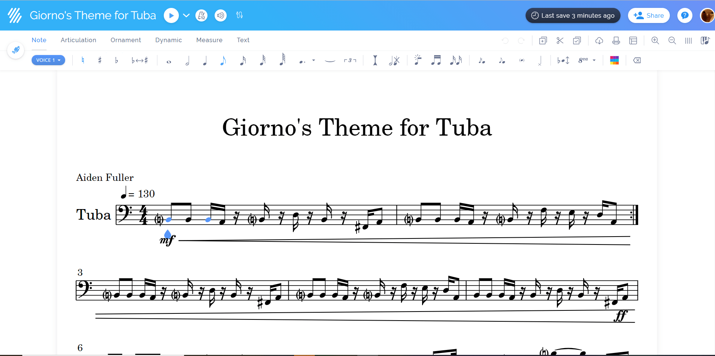The height and width of the screenshot is (356, 715).
Task: Add a slashed grace note (acciaccatura)
Action: click(482, 60)
